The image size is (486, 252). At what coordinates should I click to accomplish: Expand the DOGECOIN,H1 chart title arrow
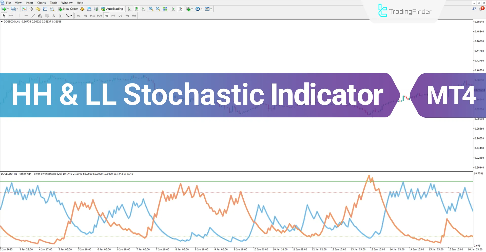pos(2,22)
